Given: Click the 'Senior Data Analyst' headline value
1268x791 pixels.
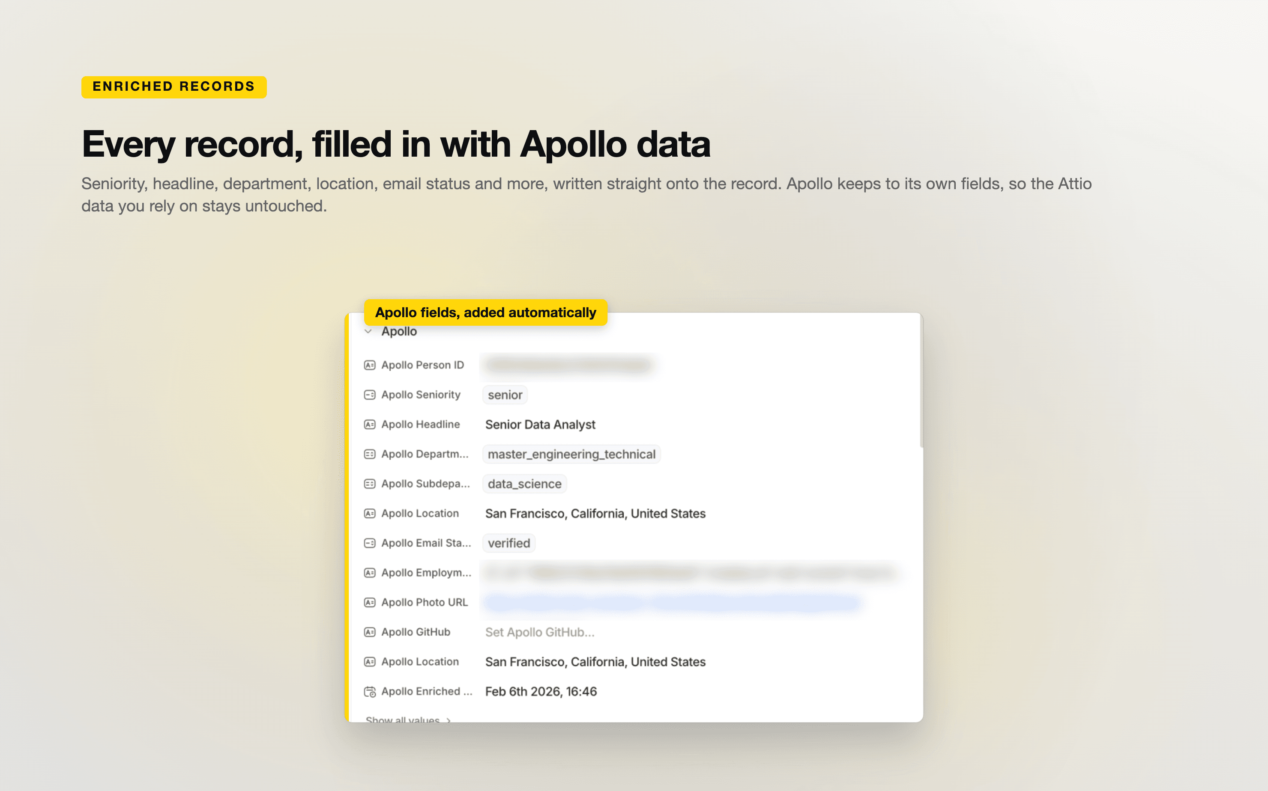Looking at the screenshot, I should click(x=540, y=424).
